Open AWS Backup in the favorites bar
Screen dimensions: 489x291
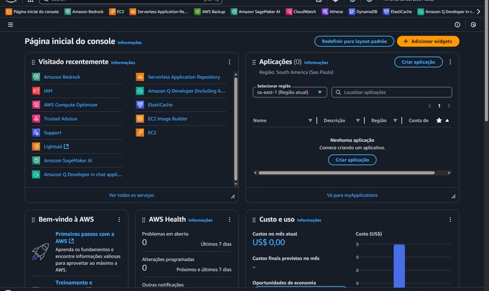[209, 11]
